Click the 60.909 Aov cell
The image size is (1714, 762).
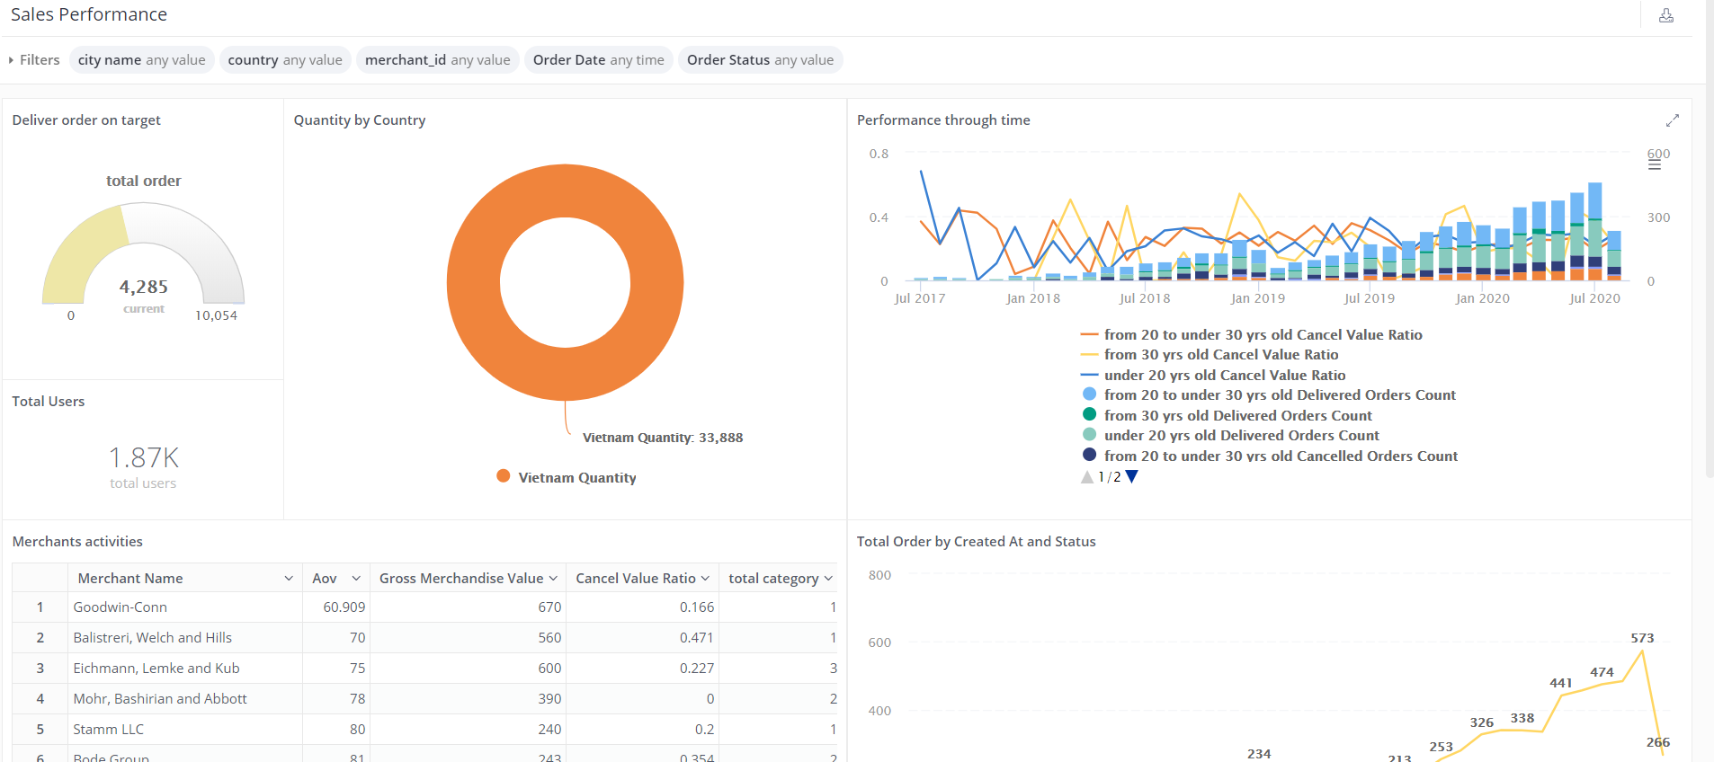pos(336,607)
